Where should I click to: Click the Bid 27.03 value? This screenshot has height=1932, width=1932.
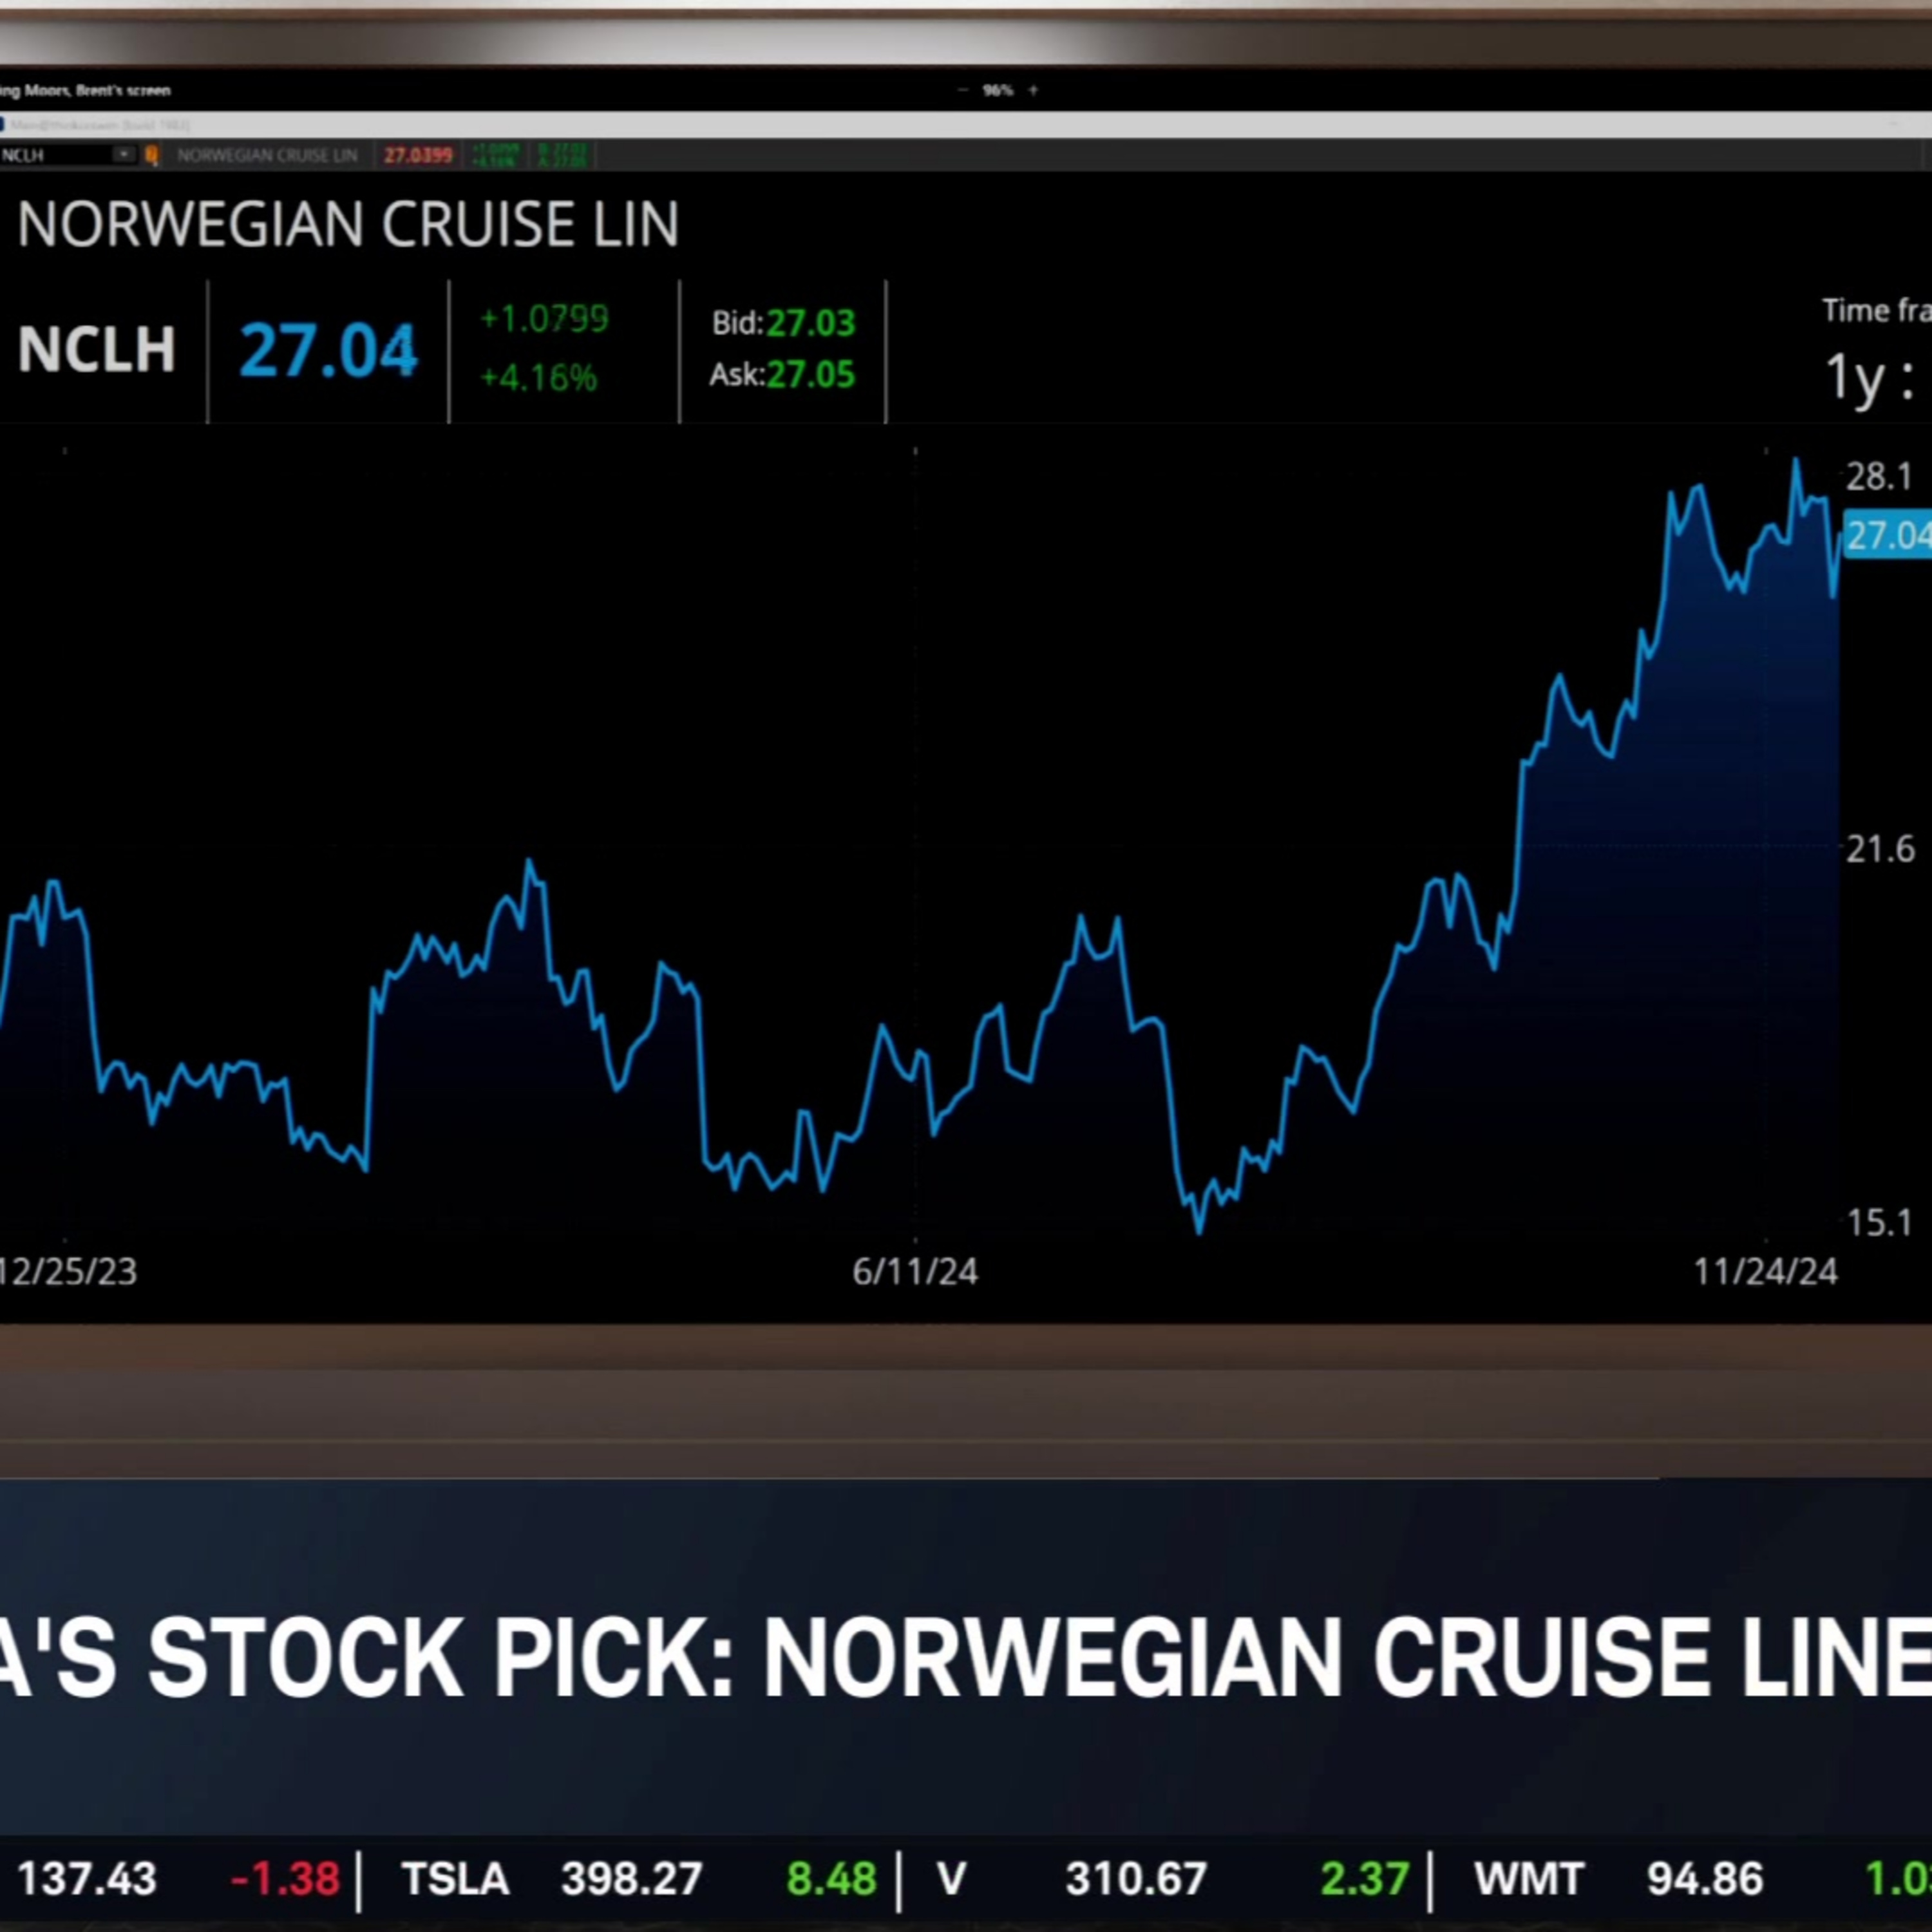[x=810, y=323]
